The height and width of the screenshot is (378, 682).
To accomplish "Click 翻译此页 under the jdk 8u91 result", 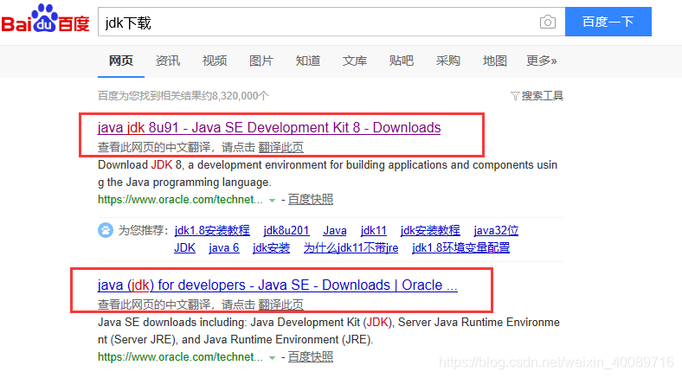I will click(281, 147).
